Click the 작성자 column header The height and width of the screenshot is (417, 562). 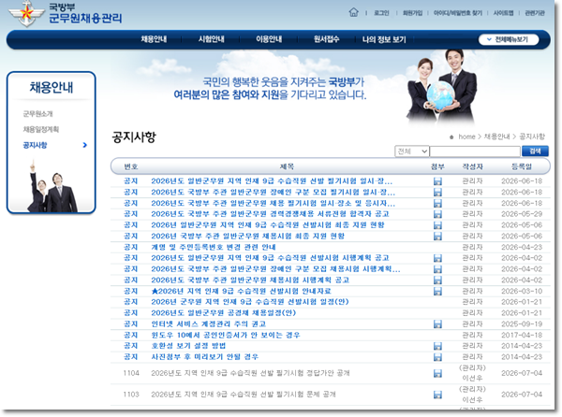[x=472, y=166]
